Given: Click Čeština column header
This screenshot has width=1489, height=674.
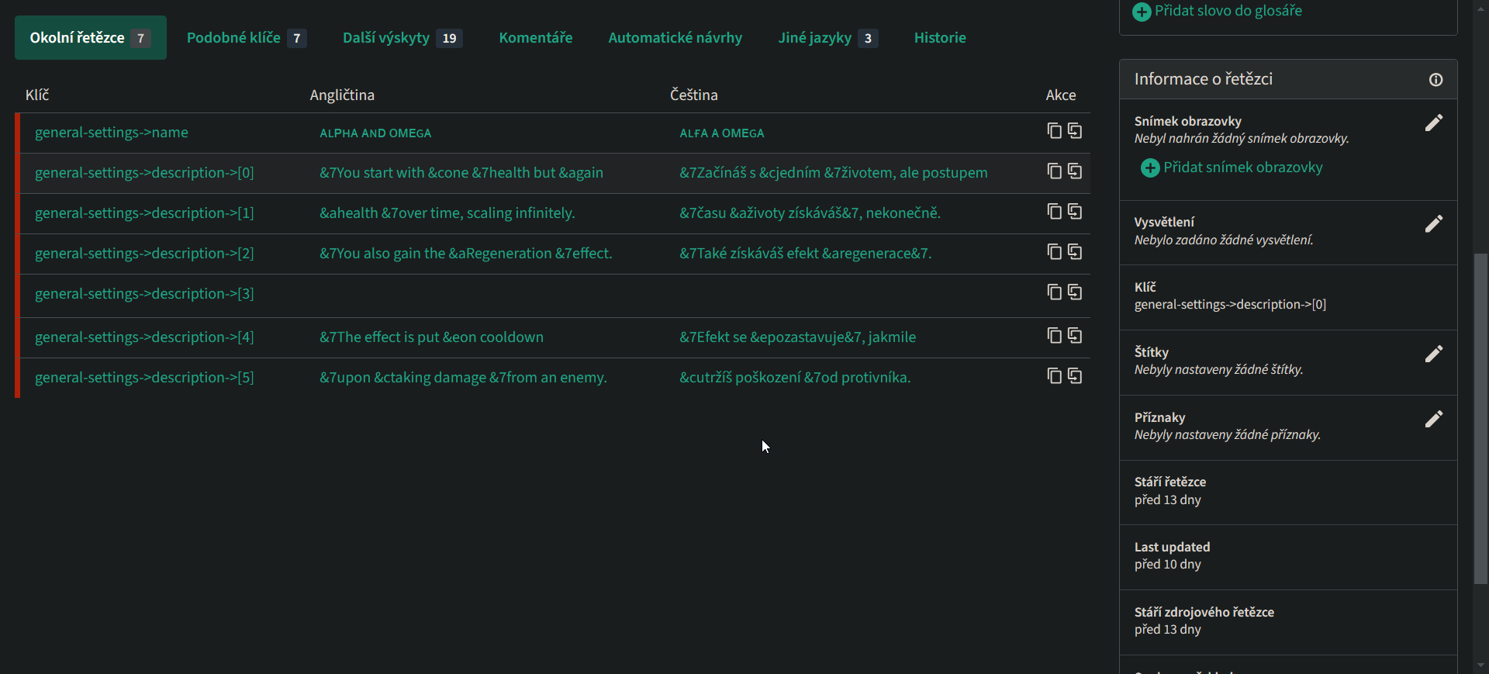Looking at the screenshot, I should (x=694, y=95).
